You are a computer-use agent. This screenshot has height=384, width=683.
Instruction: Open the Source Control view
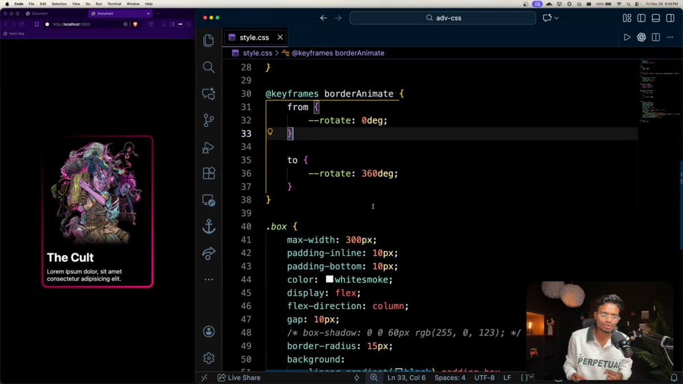209,120
